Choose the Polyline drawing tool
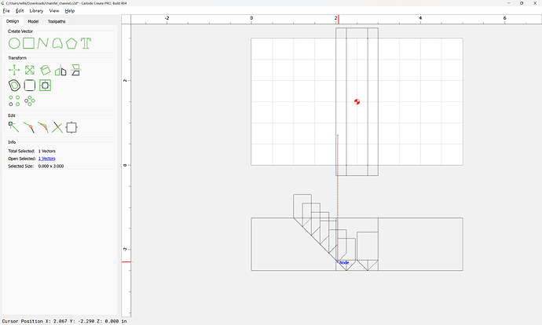Viewport: 542px width, 325px height. 43,42
